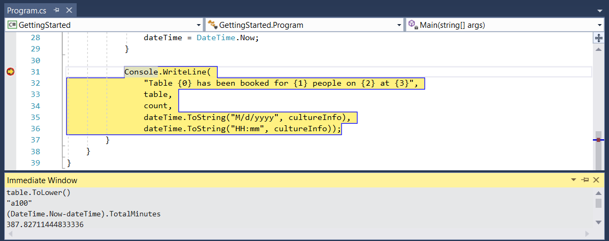Viewport: 609px width, 241px height.
Task: Click the text table.ToLower() in Immediate Window
Action: pos(39,192)
